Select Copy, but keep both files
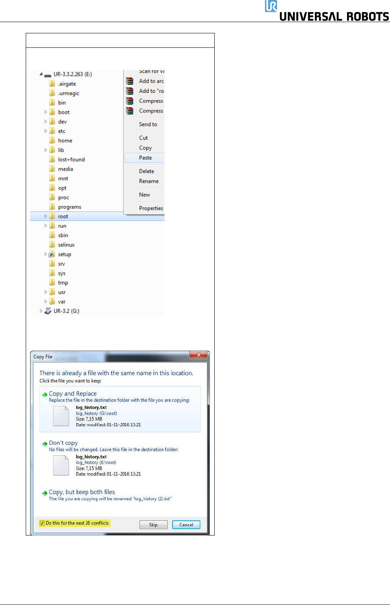The height and width of the screenshot is (605, 390). 120,495
